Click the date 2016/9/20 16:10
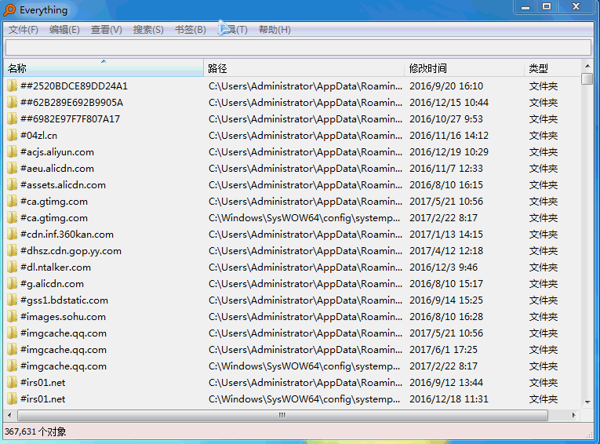The width and height of the screenshot is (600, 444). tap(446, 86)
